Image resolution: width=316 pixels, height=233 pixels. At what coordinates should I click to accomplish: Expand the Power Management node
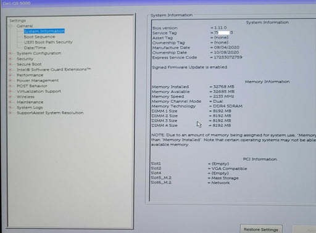10,81
